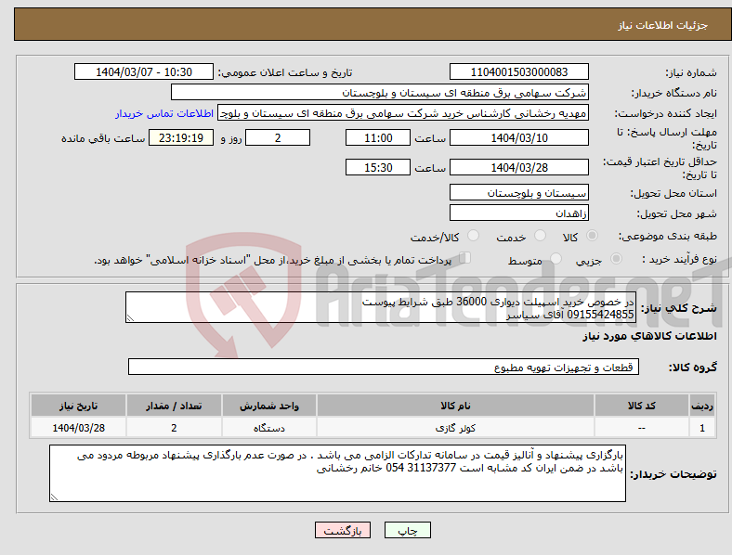732x555 pixels.
Task: Click the request creator field (مهدیه رخشانی)
Action: click(x=403, y=113)
